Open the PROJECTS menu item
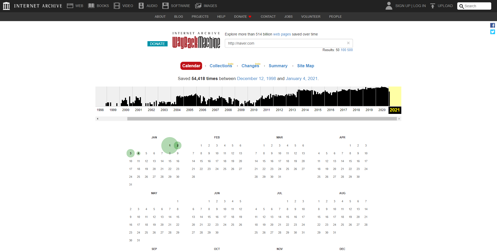 [x=200, y=17]
